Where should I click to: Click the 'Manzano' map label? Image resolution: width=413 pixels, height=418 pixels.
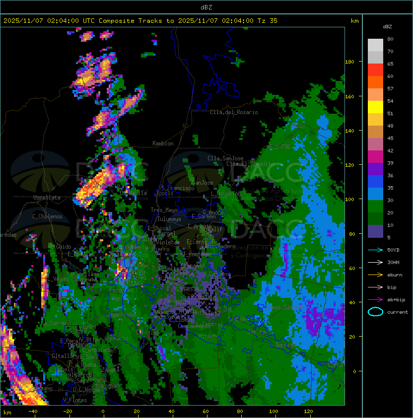coord(42,388)
